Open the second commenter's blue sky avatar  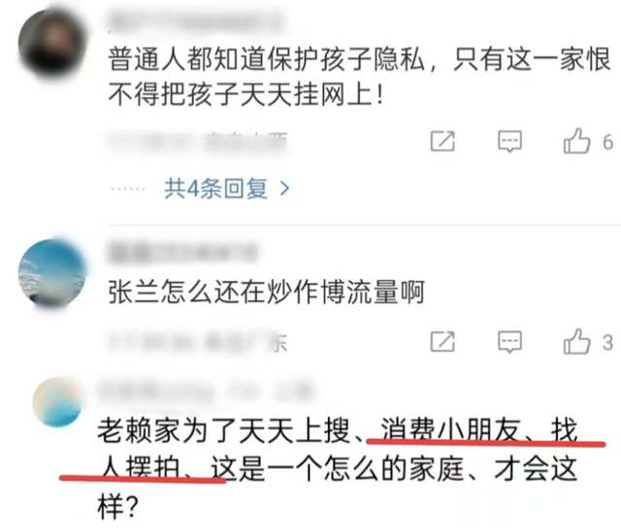pyautogui.click(x=52, y=273)
